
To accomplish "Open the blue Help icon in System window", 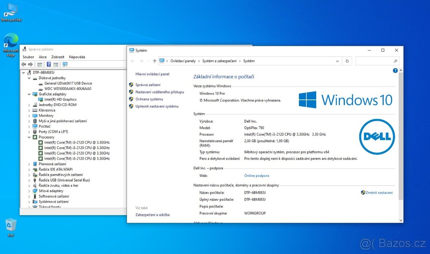I will click(x=395, y=71).
